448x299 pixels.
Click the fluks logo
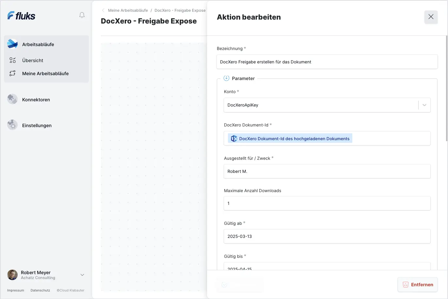[22, 16]
